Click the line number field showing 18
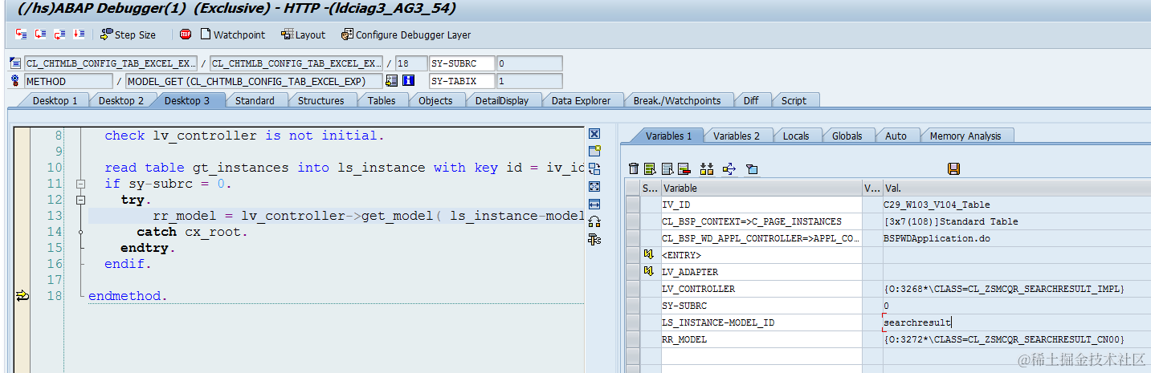Screen dimensions: 1151x373 pos(411,63)
